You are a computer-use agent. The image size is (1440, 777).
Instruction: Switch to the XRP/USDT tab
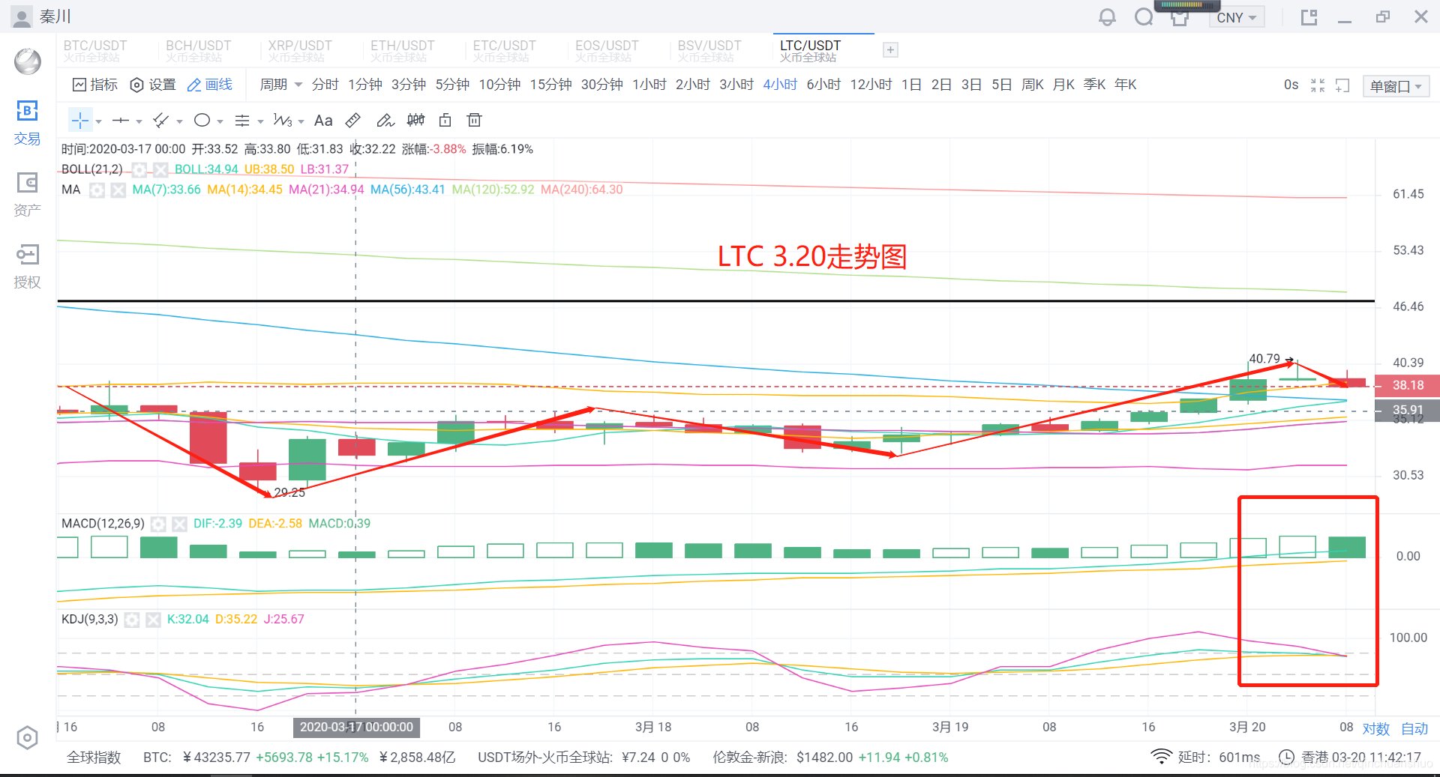click(300, 50)
